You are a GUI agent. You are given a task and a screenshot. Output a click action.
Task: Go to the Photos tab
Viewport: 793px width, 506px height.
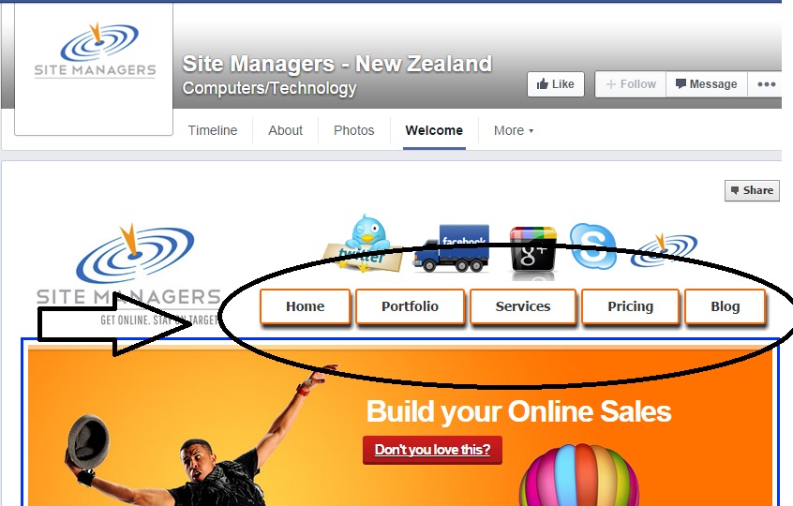point(354,130)
